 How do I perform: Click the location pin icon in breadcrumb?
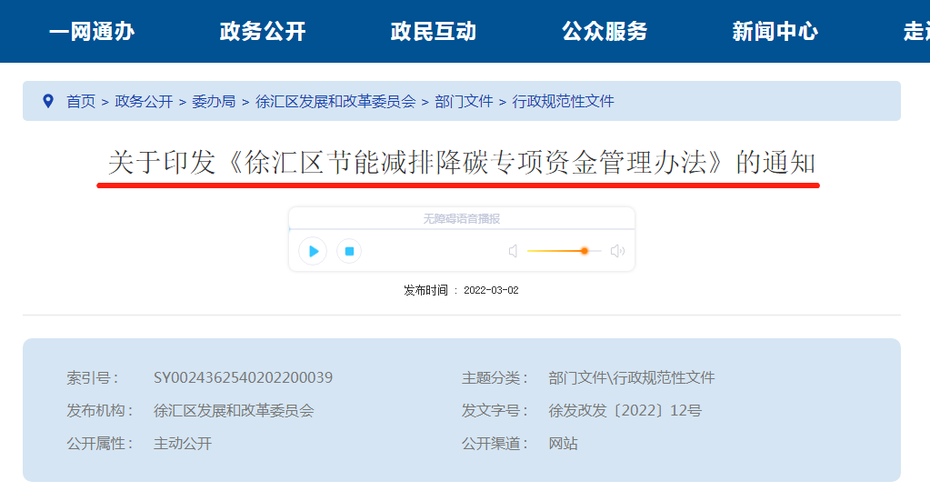(x=48, y=101)
